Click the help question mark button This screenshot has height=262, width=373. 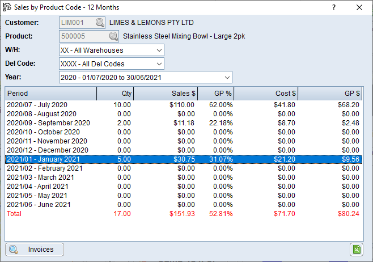coord(333,7)
